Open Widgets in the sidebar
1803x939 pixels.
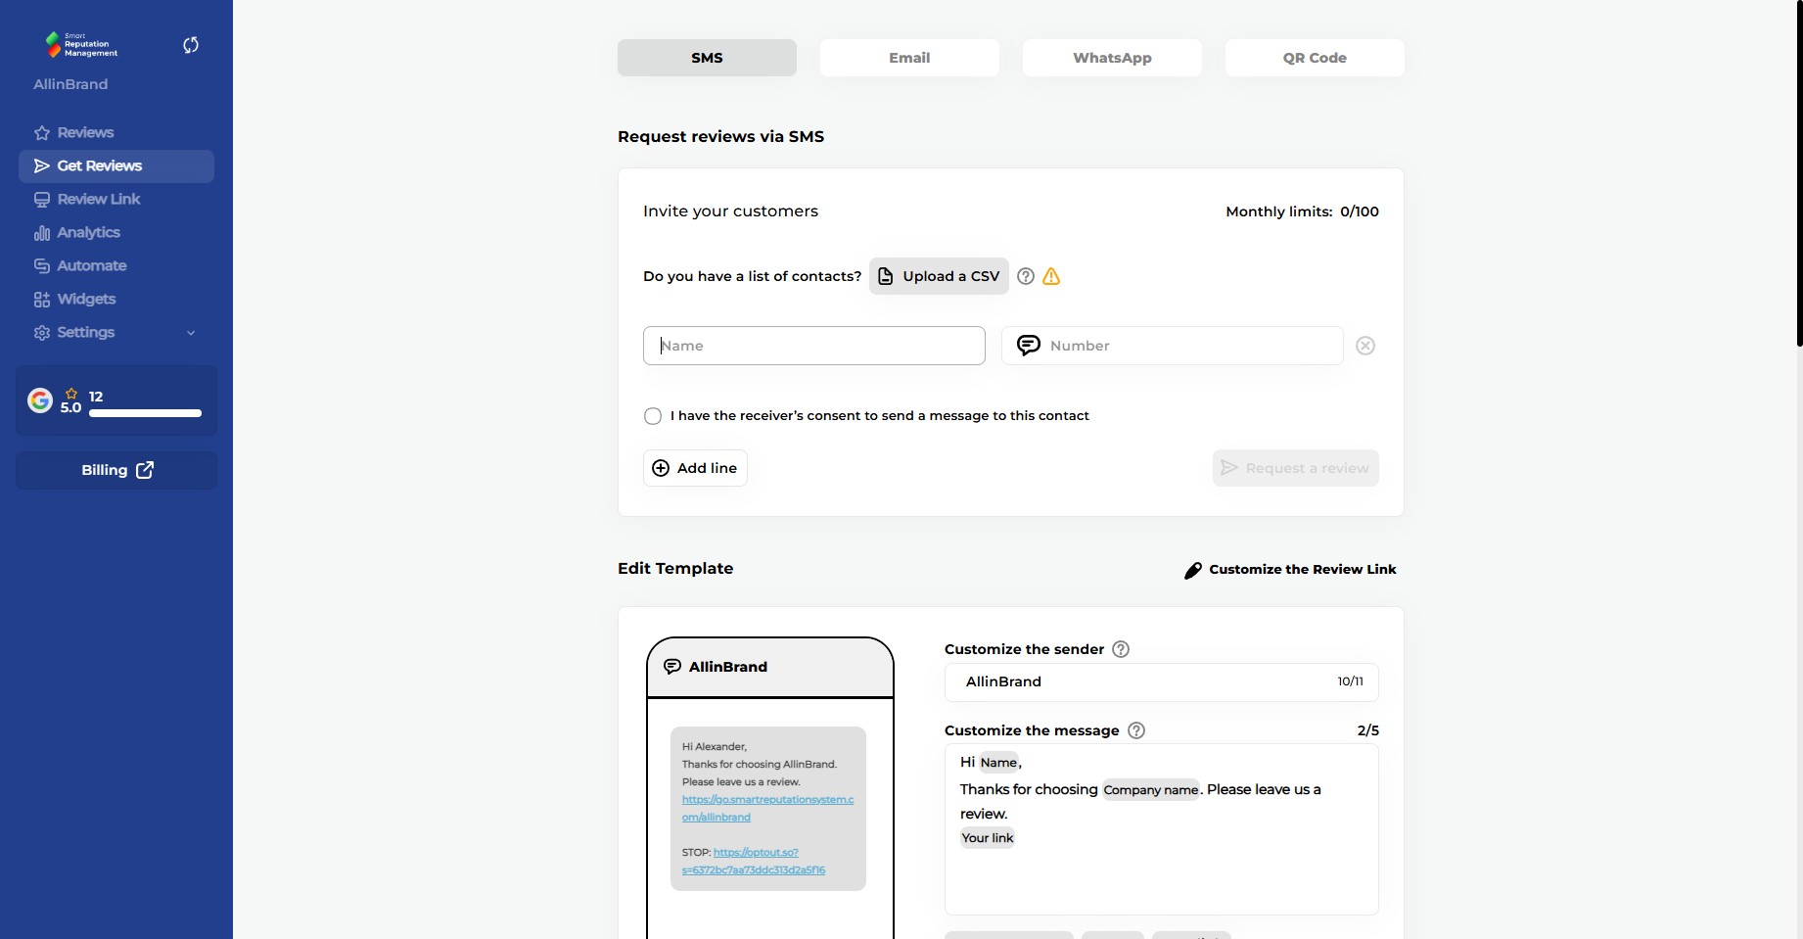[116, 300]
